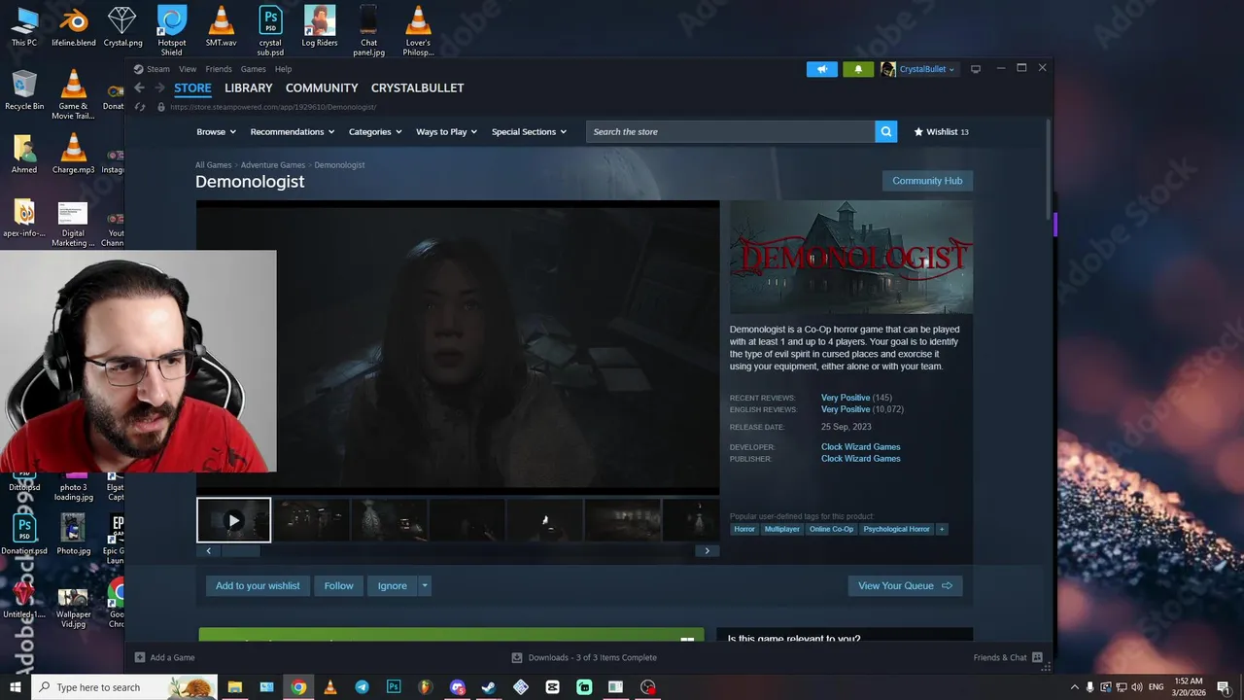Open Hotspot Shield desktop shortcut

point(172,31)
